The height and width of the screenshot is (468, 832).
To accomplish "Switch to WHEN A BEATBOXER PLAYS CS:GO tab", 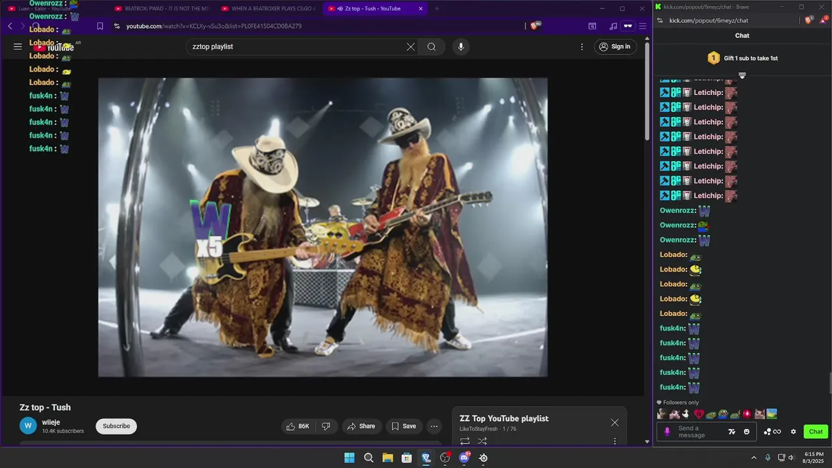I will pos(268,8).
